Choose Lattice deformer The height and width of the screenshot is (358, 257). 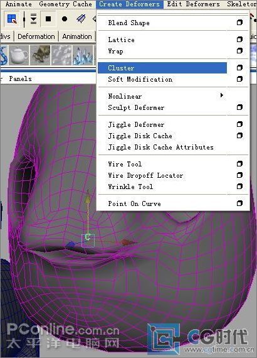click(x=121, y=40)
